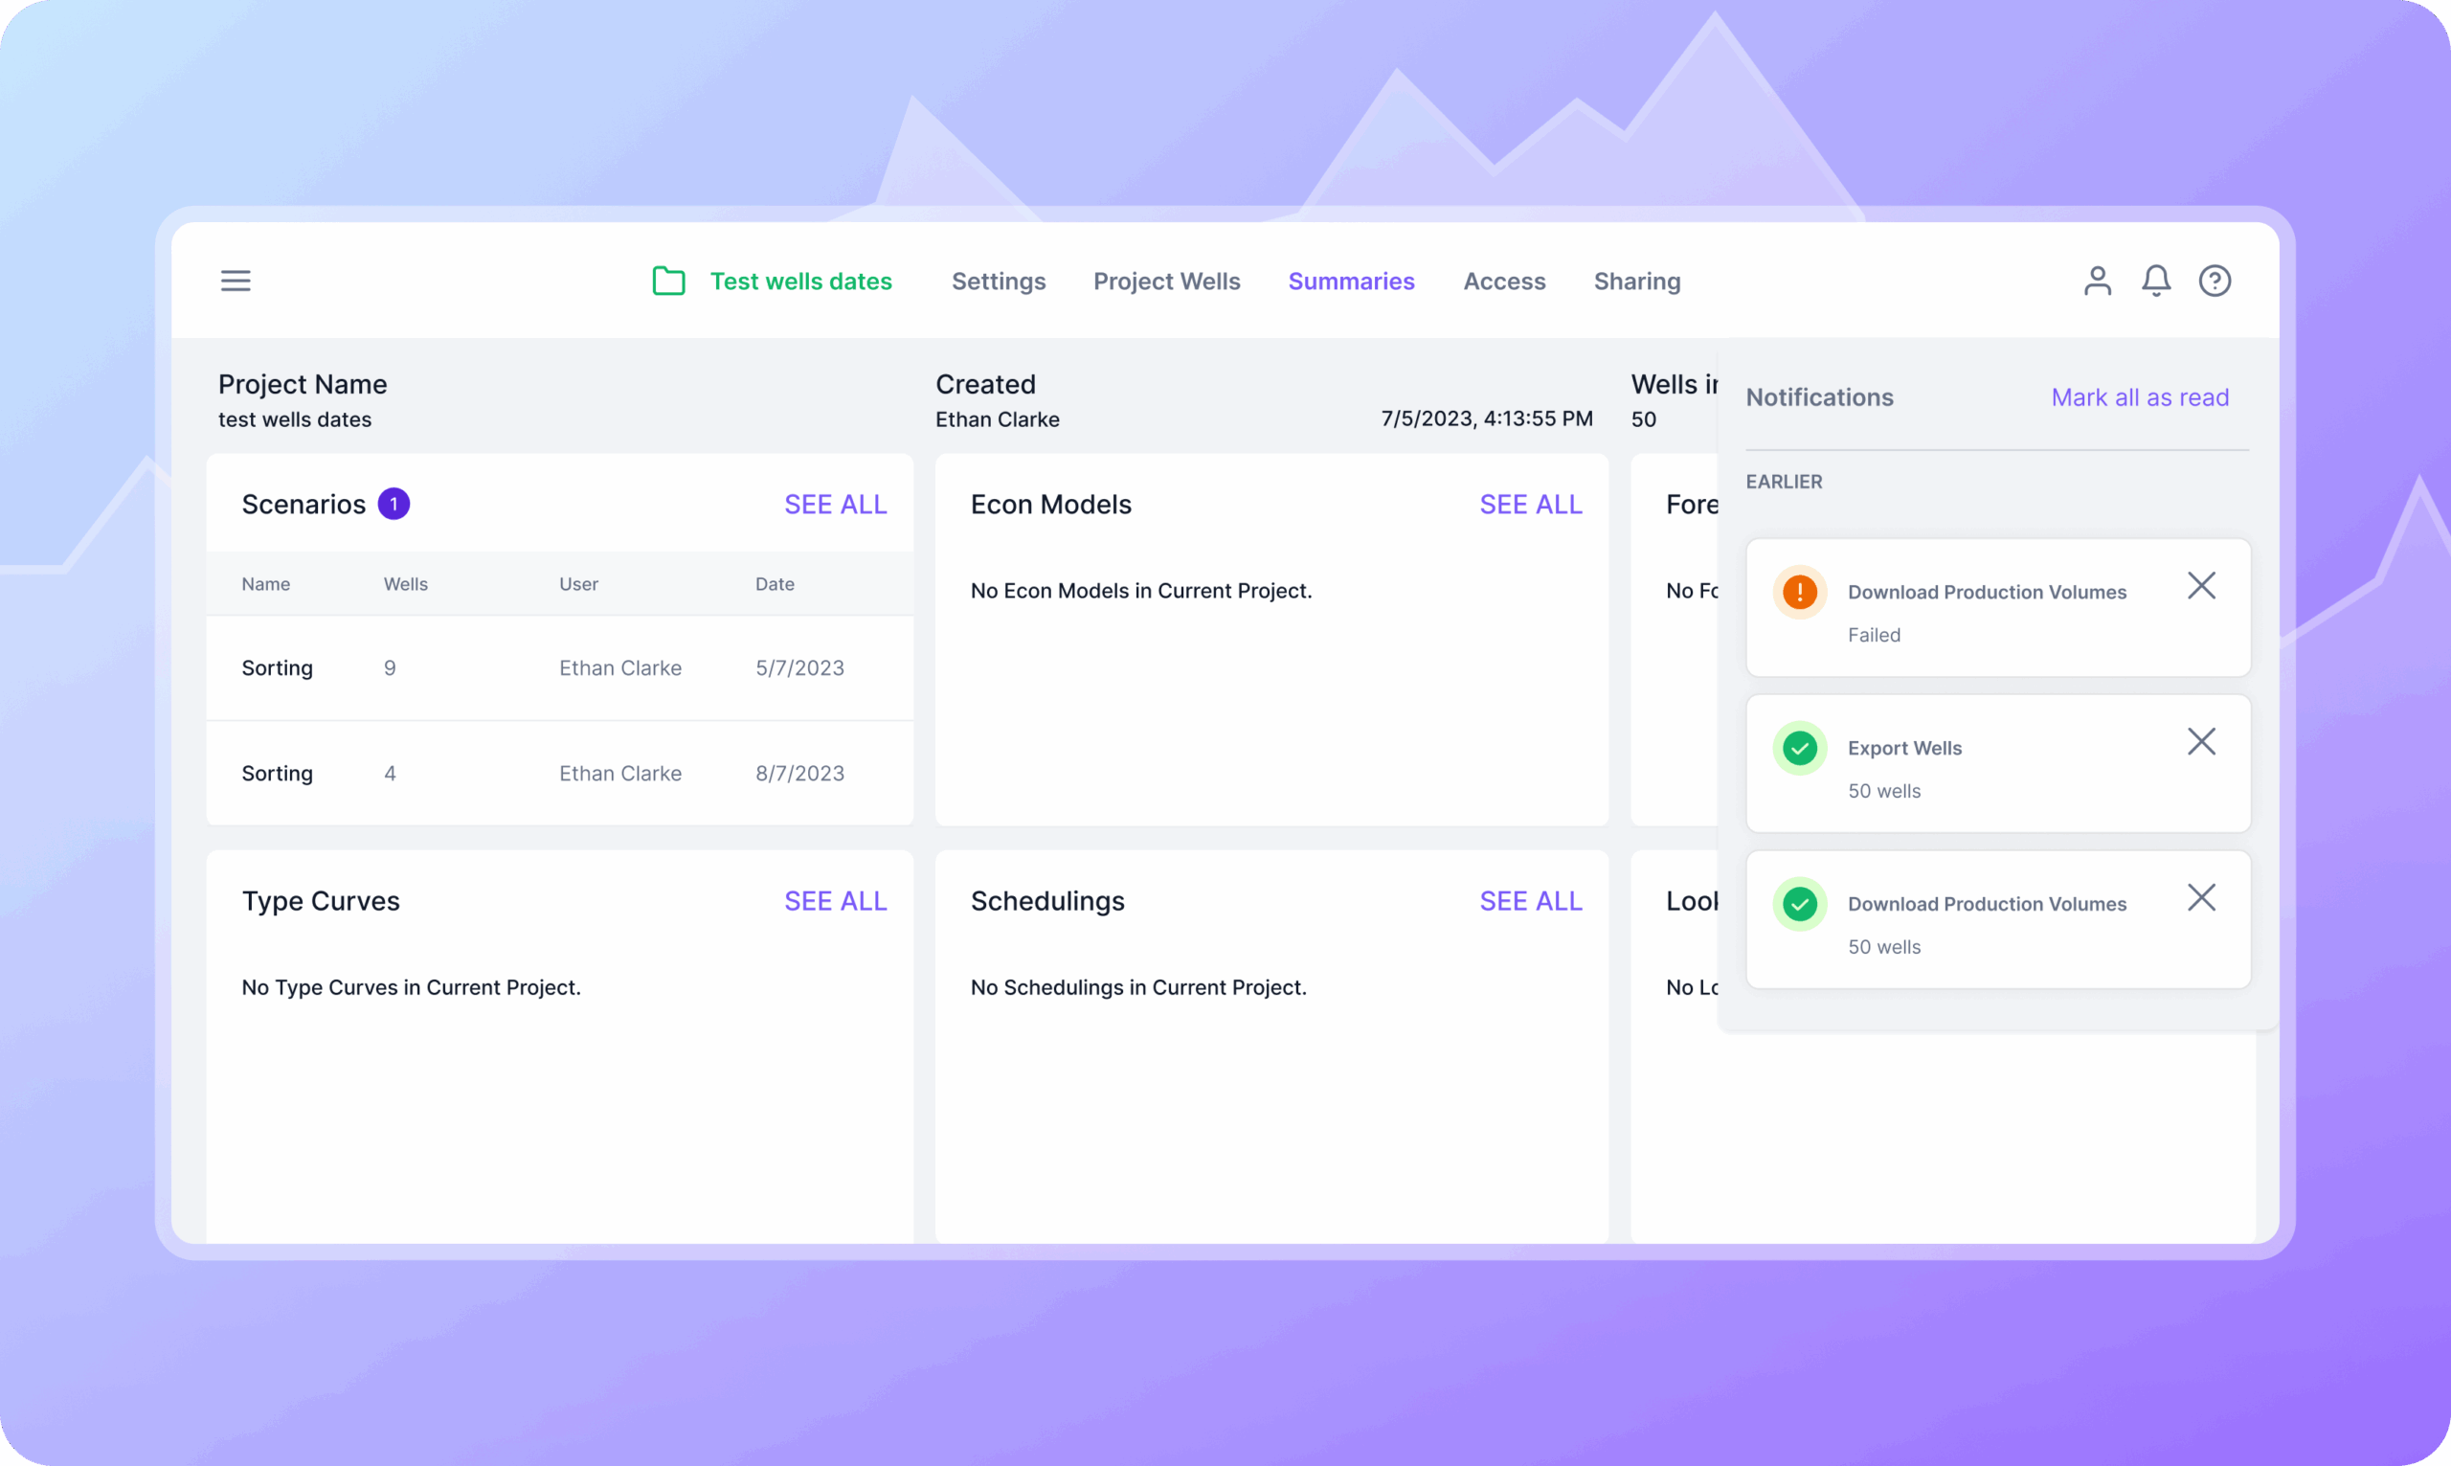Click the project name value 'test wells dates'
2451x1466 pixels.
point(294,419)
